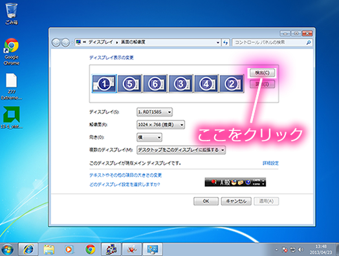Click the IME language bar input mode A

click(x=222, y=182)
